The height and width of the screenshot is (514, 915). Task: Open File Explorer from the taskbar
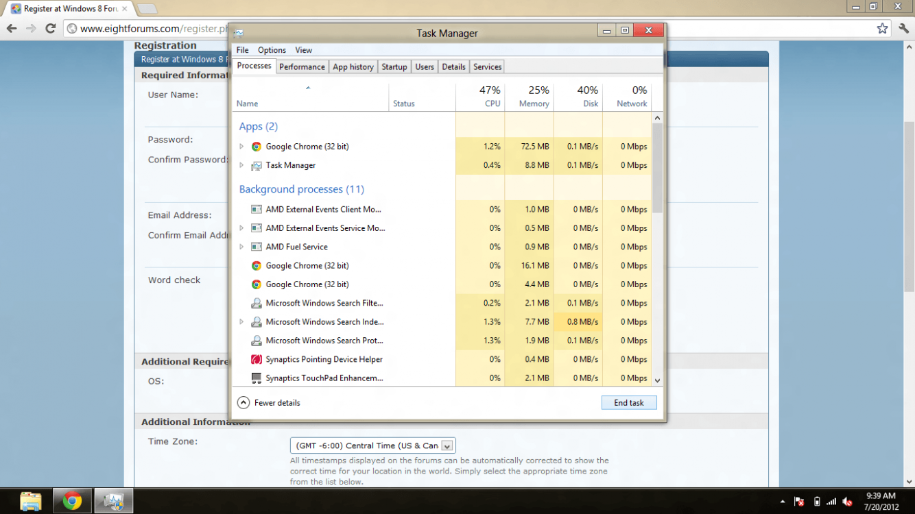pos(31,501)
